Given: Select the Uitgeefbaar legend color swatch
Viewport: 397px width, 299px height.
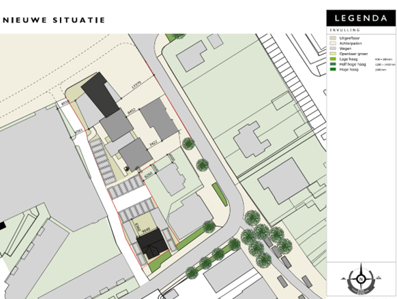Looking at the screenshot, I should [333, 38].
